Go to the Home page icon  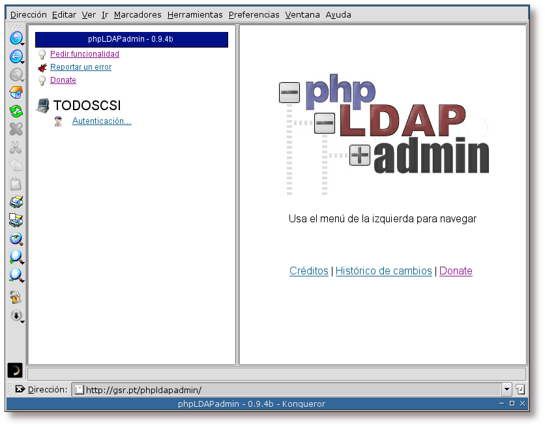click(x=16, y=93)
